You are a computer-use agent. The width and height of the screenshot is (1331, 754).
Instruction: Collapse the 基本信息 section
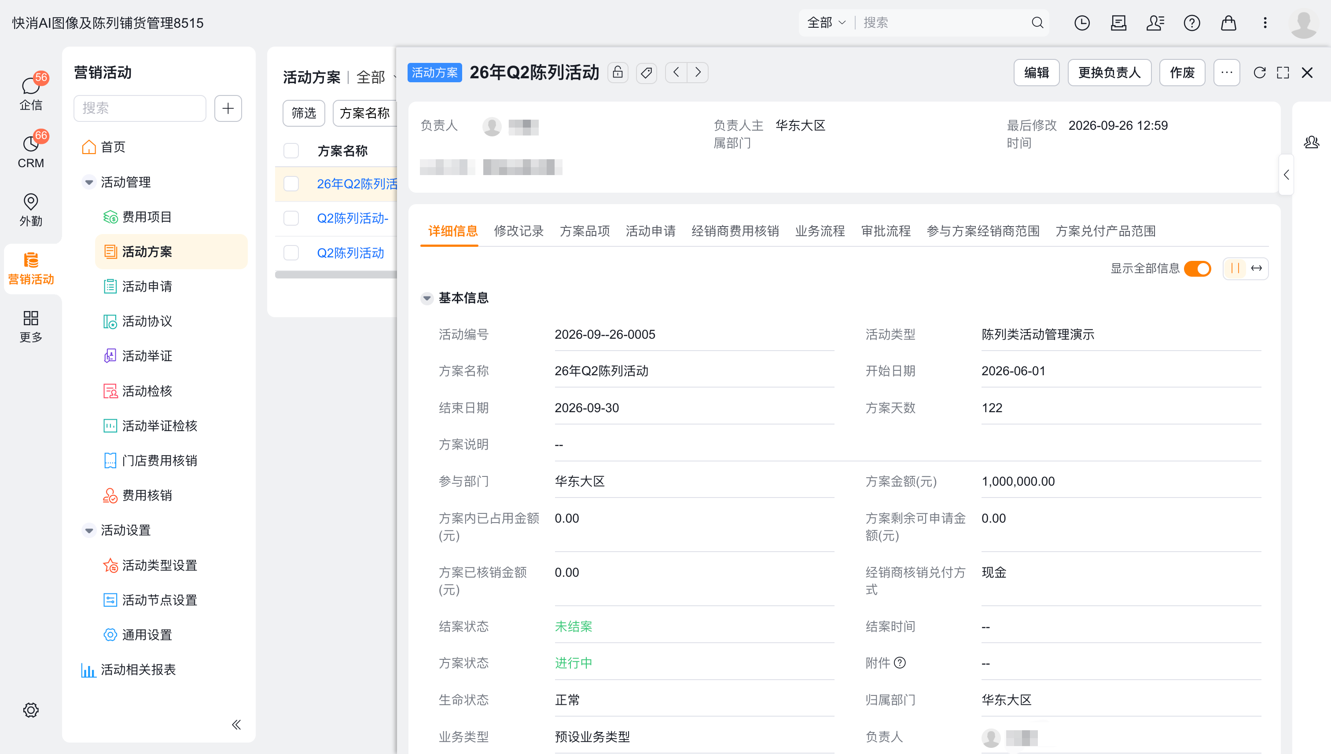point(427,298)
